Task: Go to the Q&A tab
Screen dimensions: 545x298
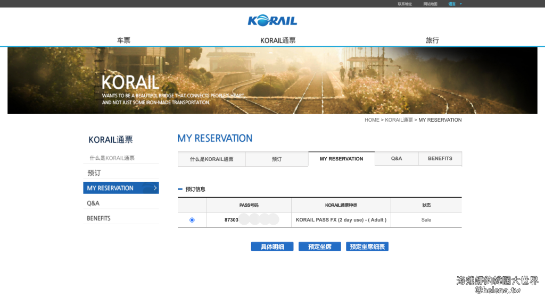Action: [x=397, y=158]
